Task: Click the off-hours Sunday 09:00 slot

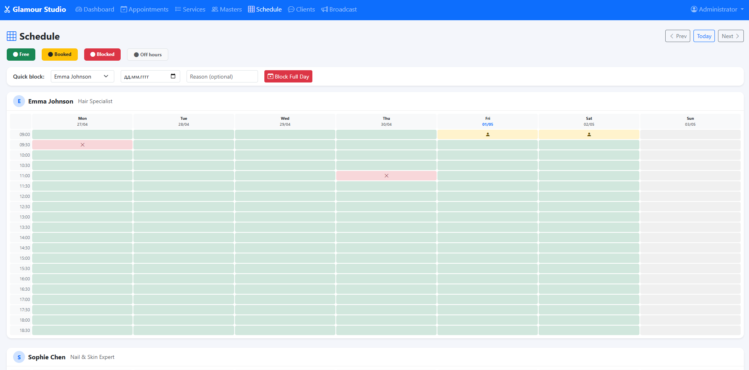Action: (x=690, y=134)
